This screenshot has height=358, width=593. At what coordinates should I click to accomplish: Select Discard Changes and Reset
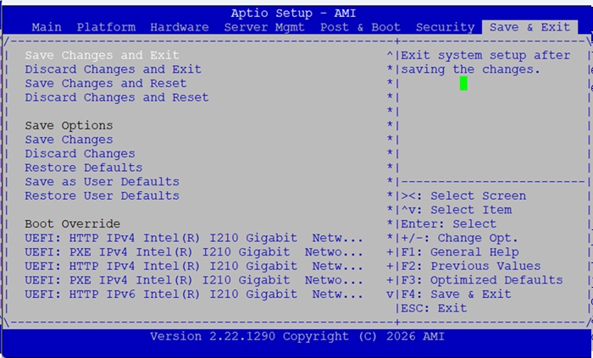tap(117, 97)
